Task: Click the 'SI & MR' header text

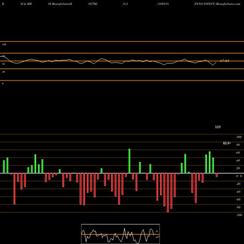Action: pos(26,4)
